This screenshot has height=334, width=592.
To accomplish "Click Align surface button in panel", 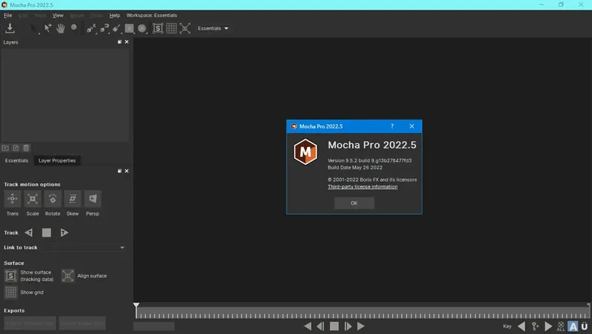I will pyautogui.click(x=68, y=276).
